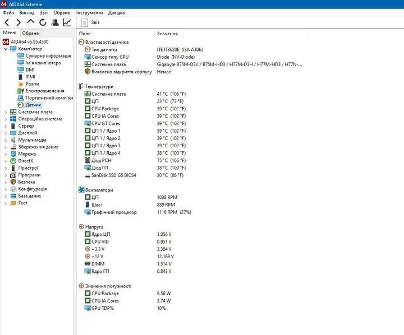The image size is (404, 335).
Task: Open the graph chart toolbar icon
Action: [x=67, y=22]
